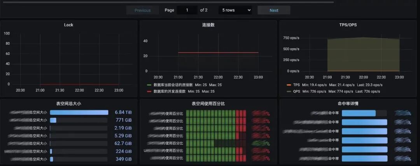The width and height of the screenshot is (420, 166).
Task: Click the "of 2" page count text
Action: coord(204,10)
